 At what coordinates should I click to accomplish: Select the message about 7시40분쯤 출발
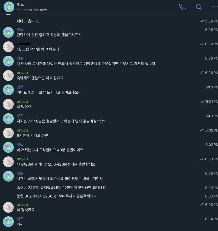click(61, 121)
